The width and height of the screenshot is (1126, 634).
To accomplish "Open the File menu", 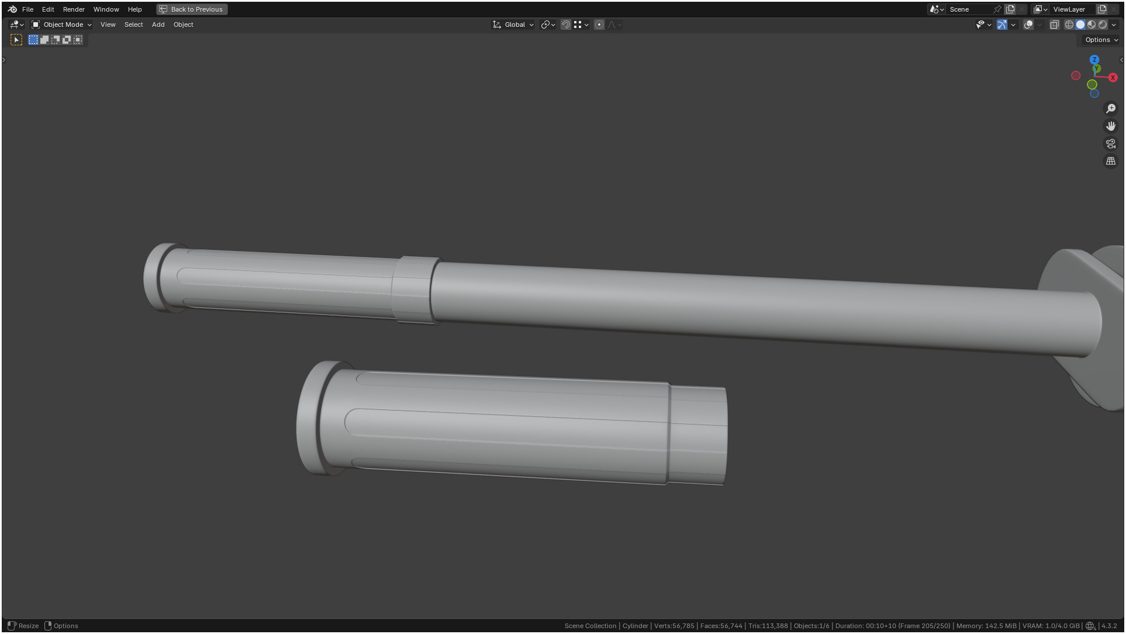I will click(27, 9).
